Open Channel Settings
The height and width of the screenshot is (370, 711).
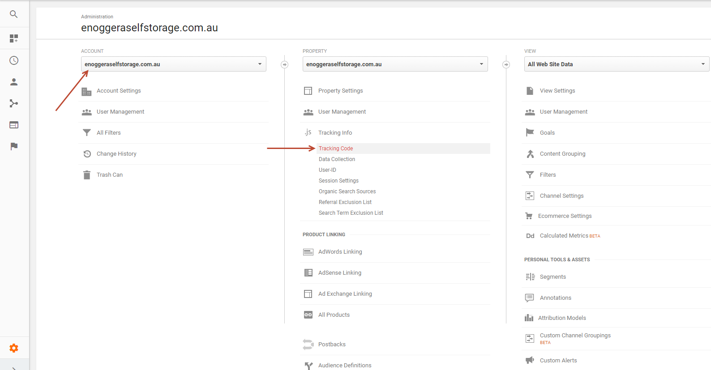click(x=562, y=196)
